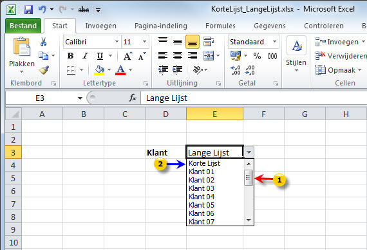This screenshot has width=367, height=250.
Task: Click the Cut scissors icon
Action: click(x=43, y=42)
